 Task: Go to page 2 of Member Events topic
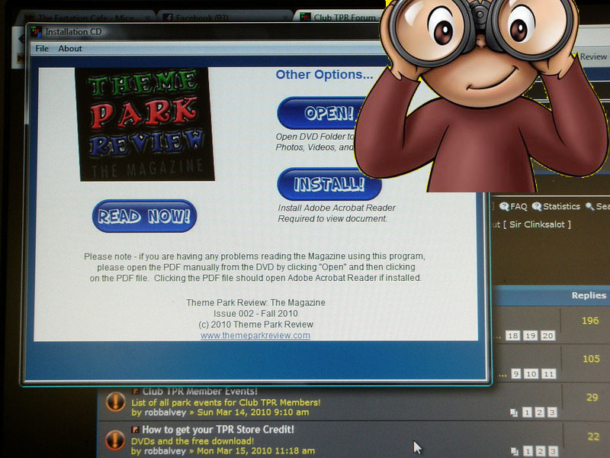coord(540,412)
